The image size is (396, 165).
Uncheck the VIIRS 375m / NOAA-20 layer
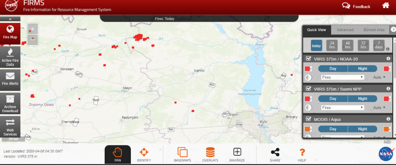pyautogui.click(x=309, y=59)
